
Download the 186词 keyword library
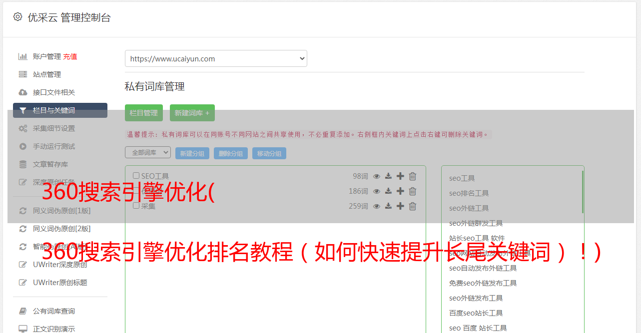pyautogui.click(x=388, y=191)
